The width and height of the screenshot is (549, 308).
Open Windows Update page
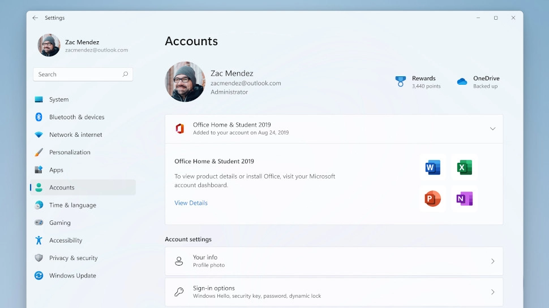tap(83, 275)
